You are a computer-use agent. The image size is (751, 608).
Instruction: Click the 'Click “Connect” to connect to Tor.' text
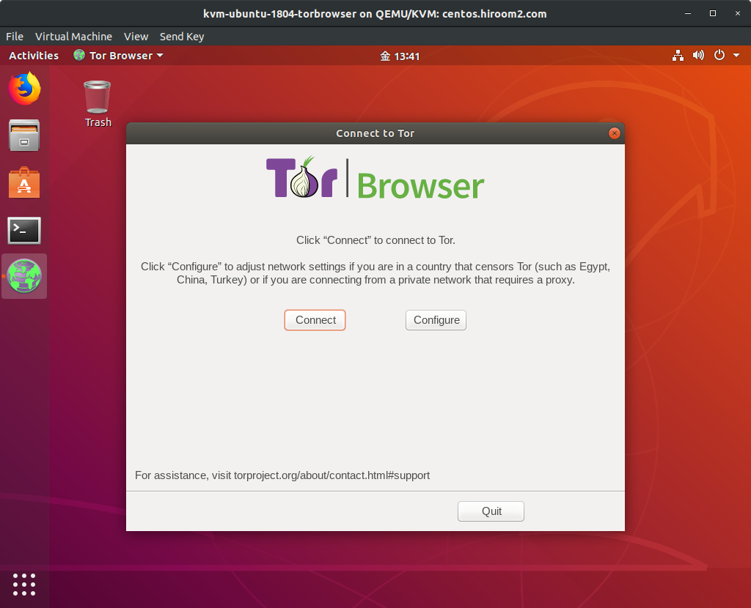[x=375, y=240]
